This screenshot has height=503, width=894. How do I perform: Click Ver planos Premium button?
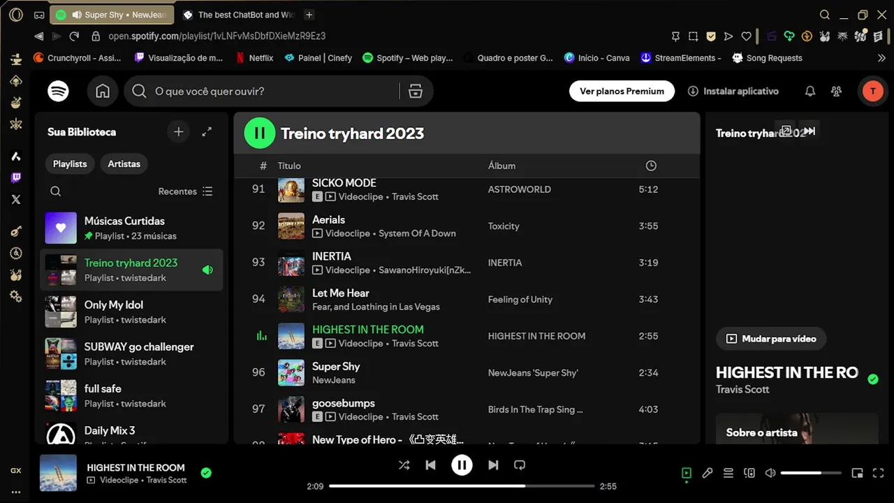click(622, 91)
